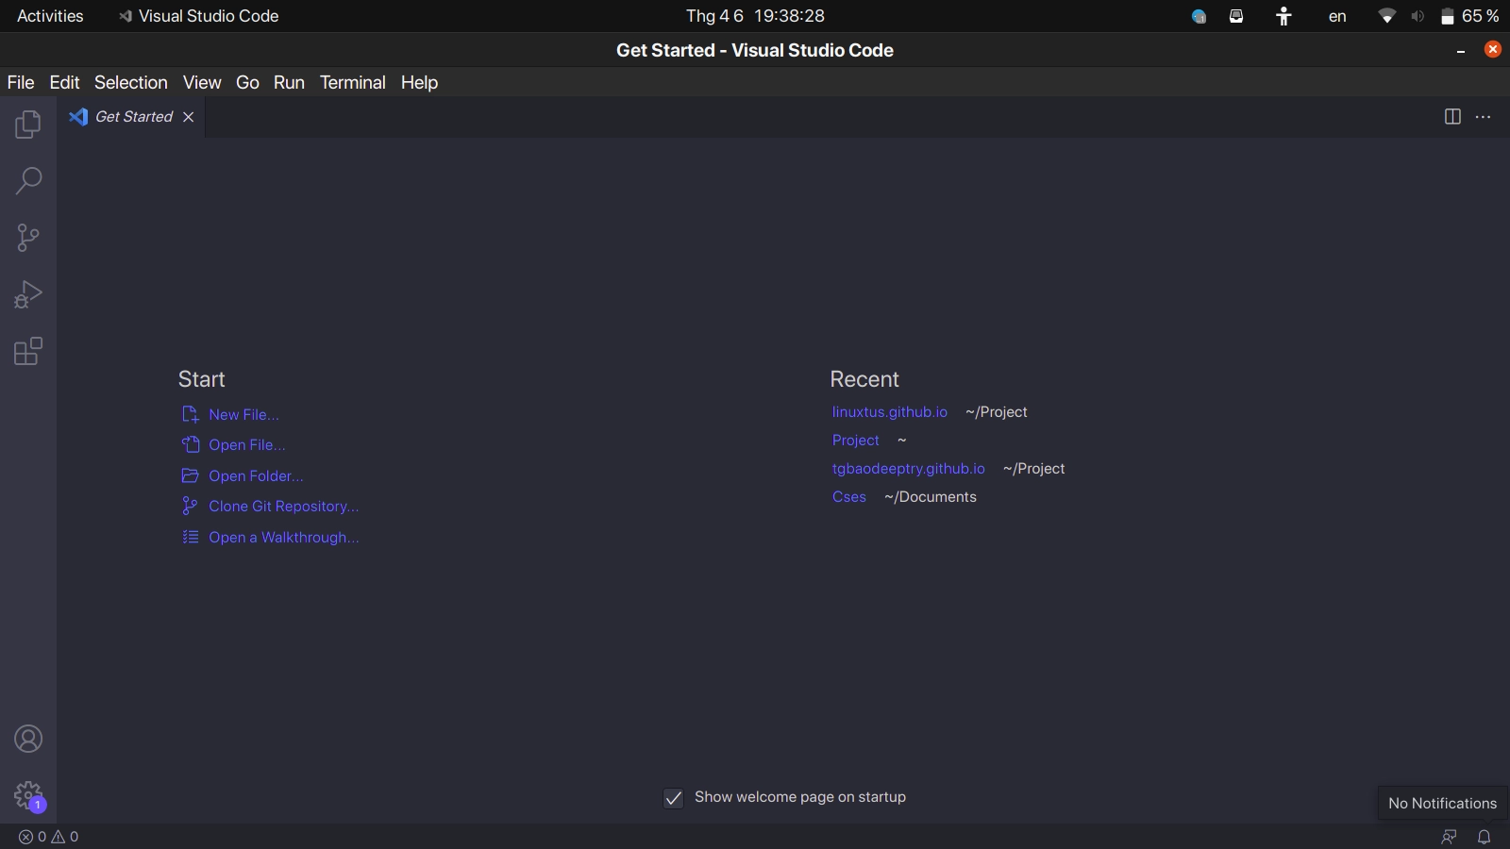Image resolution: width=1510 pixels, height=849 pixels.
Task: Click Activities in the top bar
Action: pos(50,16)
